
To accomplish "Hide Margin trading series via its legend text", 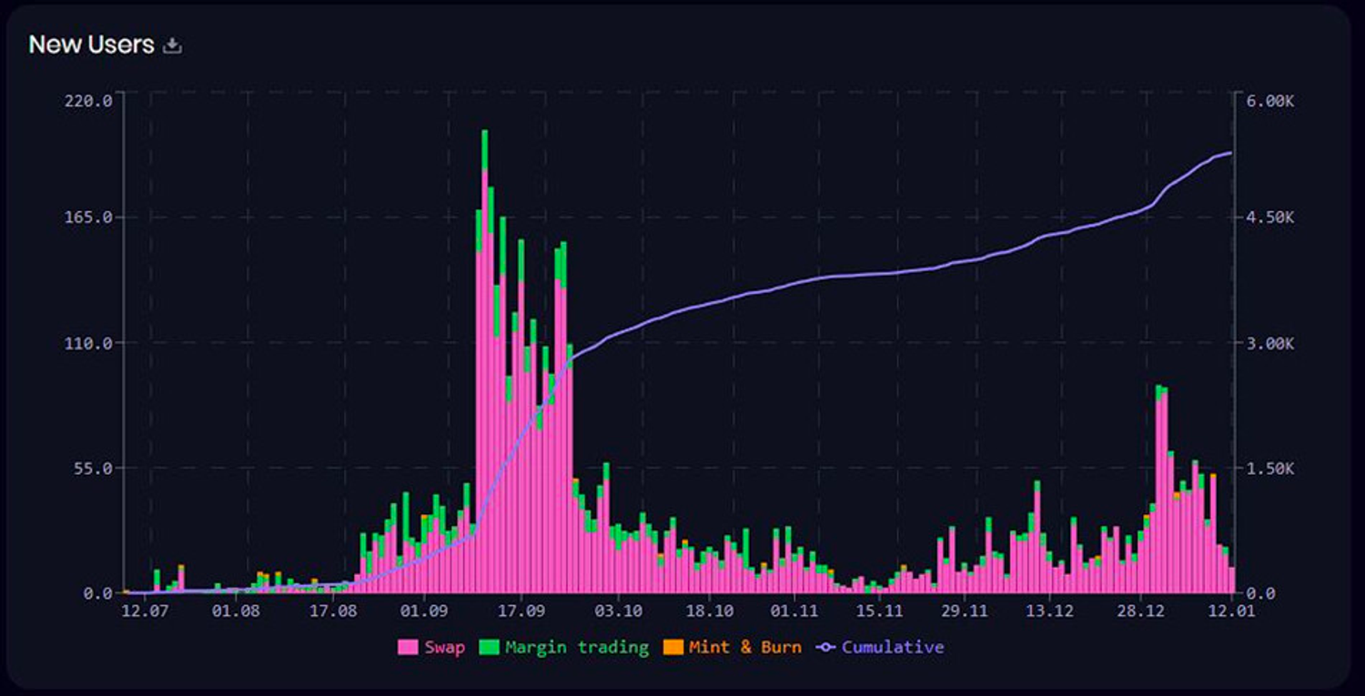I will pos(577,648).
